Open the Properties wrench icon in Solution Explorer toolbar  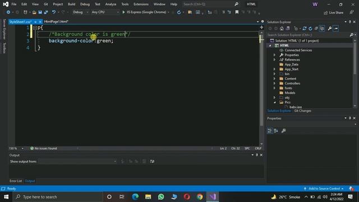pos(330,29)
